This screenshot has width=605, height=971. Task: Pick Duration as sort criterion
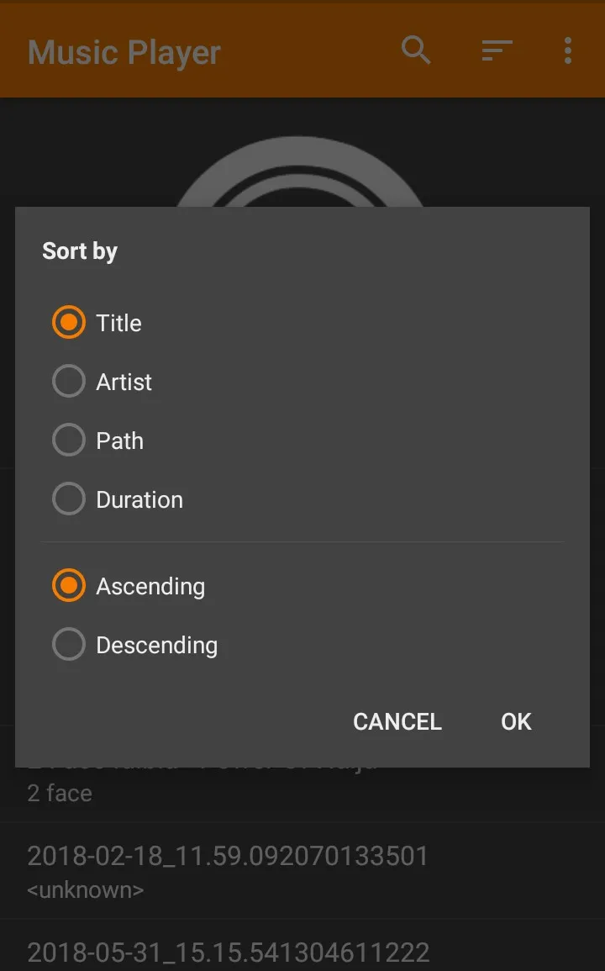tap(68, 499)
